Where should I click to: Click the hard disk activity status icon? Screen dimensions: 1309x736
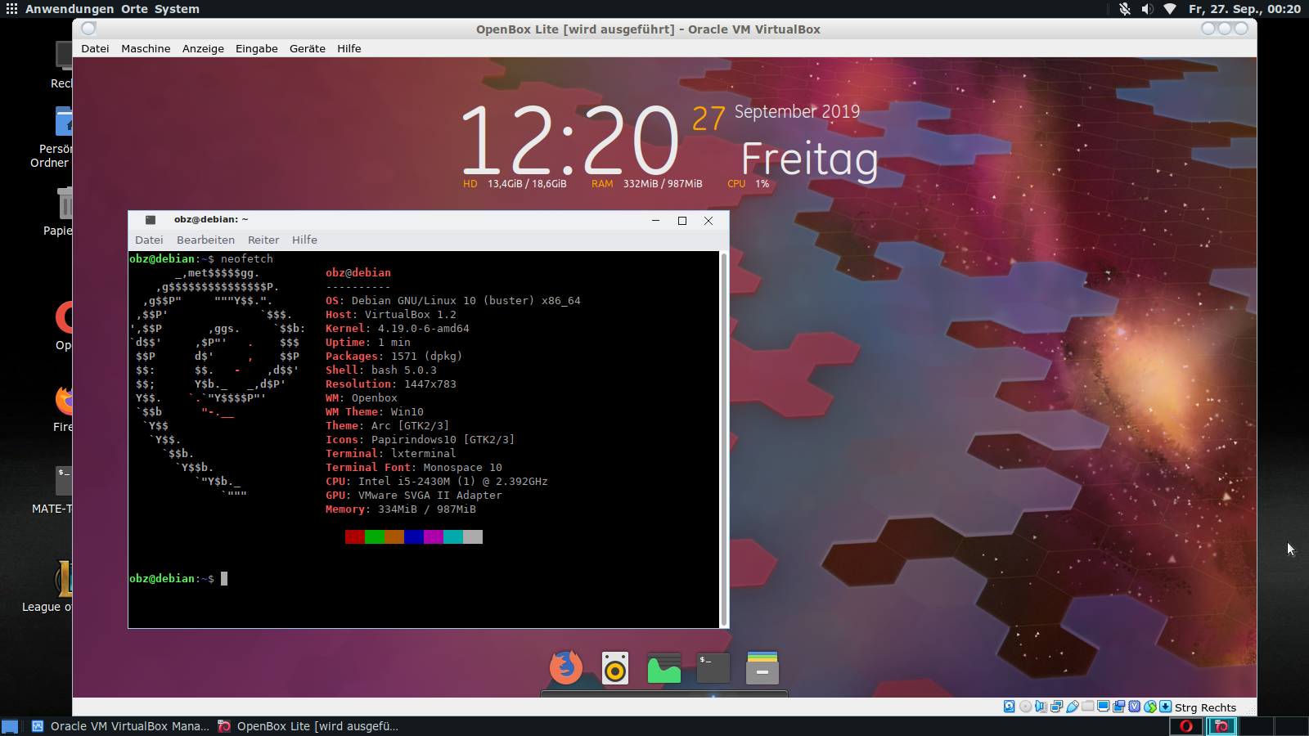[1010, 707]
